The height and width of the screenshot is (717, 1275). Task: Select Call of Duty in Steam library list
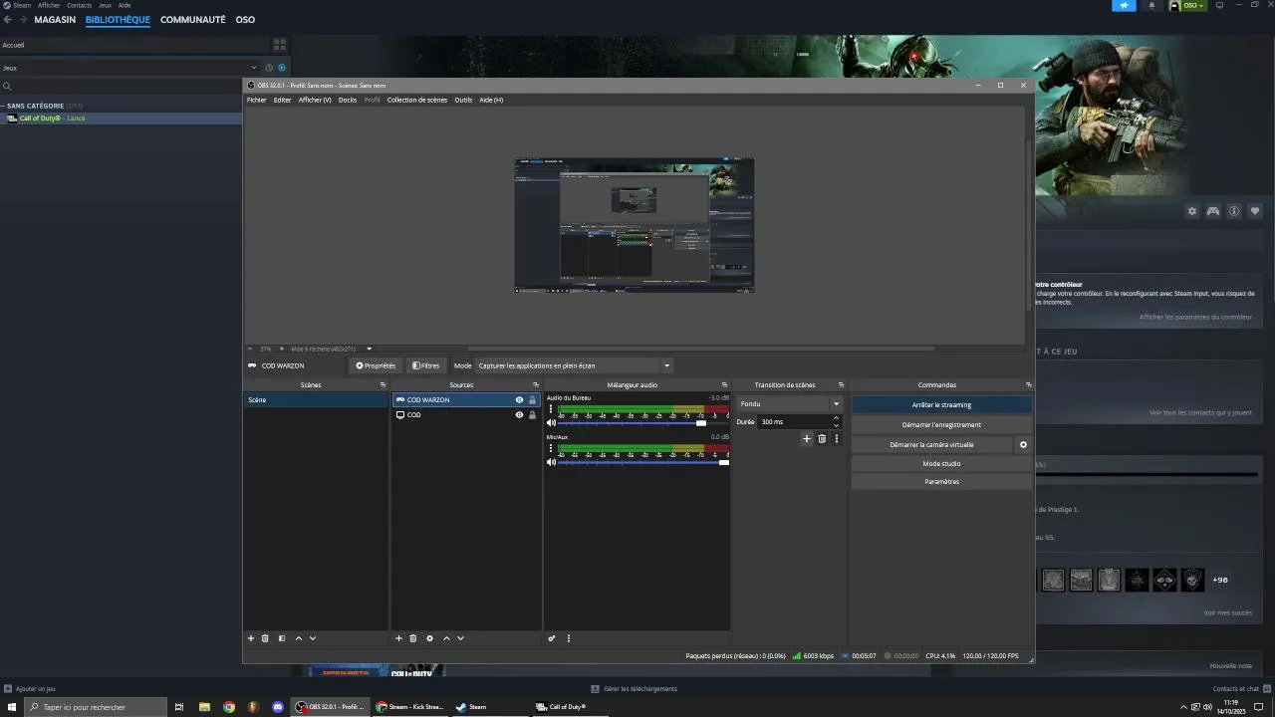point(121,119)
